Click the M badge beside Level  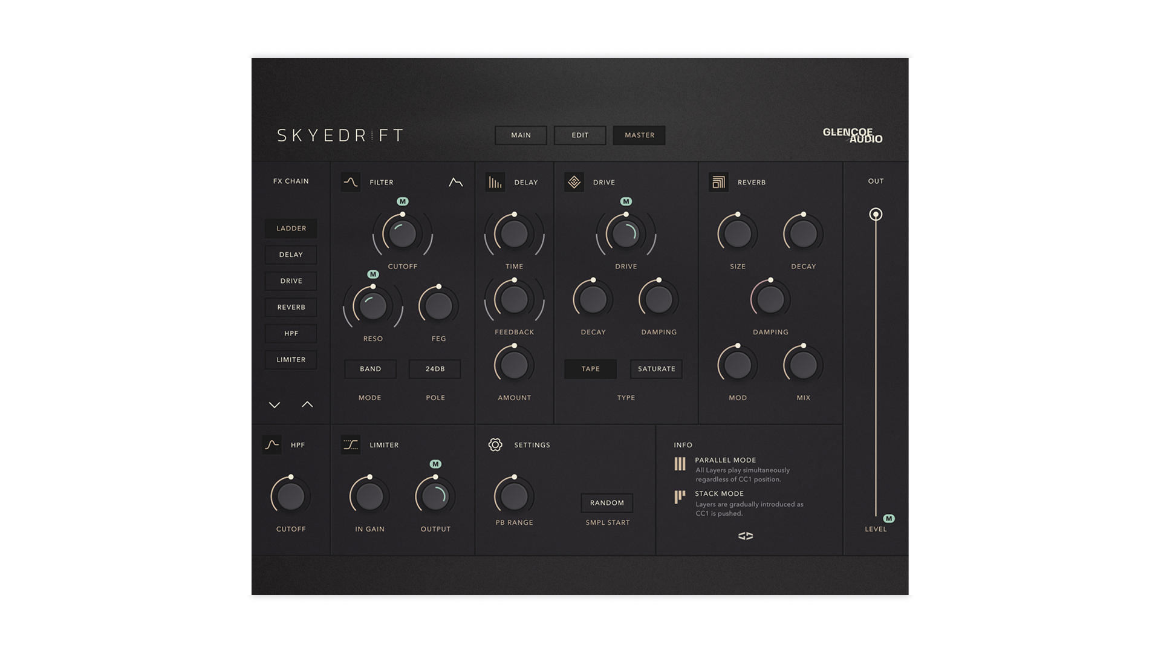[889, 518]
